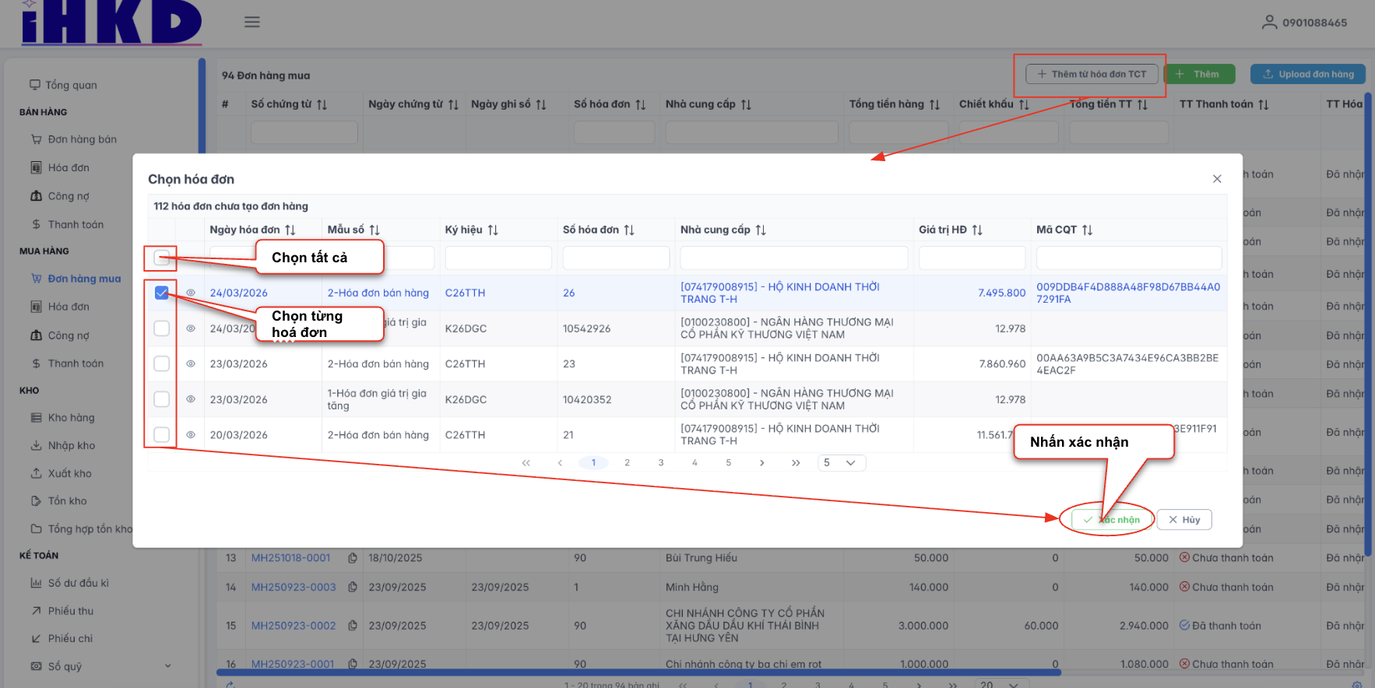Uncheck the invoice dated 24/03/2026 number 26
Image resolution: width=1375 pixels, height=688 pixels.
[162, 293]
